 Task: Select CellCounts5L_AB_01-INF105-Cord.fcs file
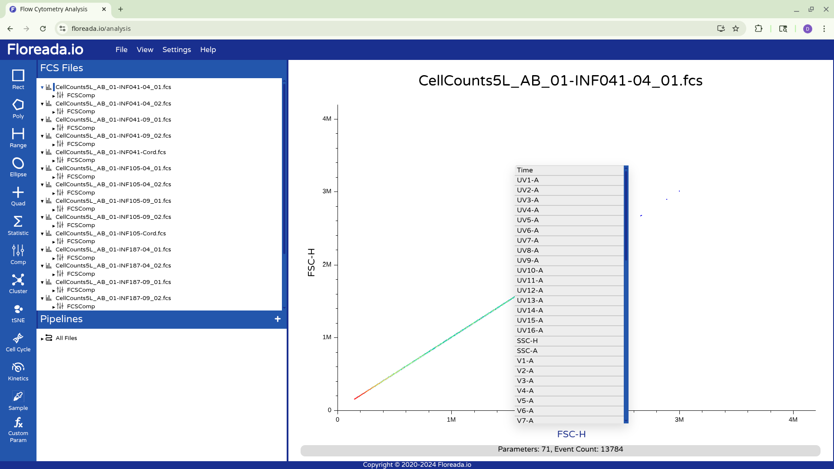tap(110, 233)
